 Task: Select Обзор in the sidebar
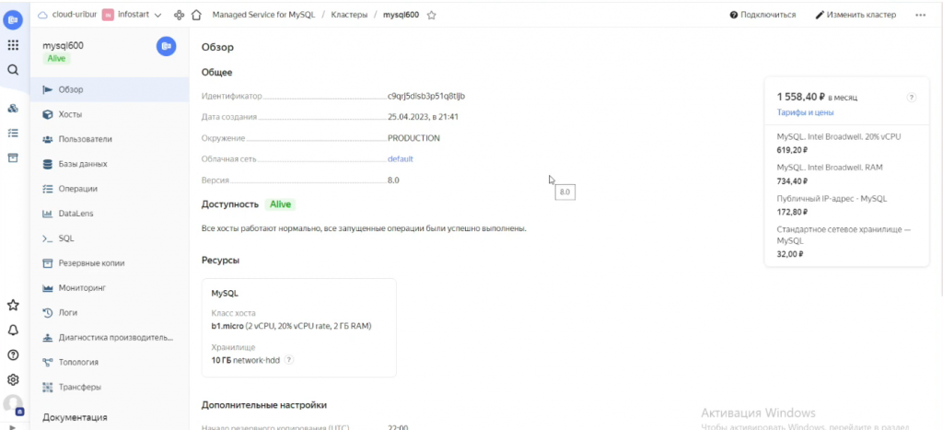click(110, 89)
